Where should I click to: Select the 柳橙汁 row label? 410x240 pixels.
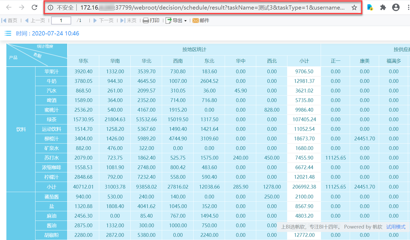(x=51, y=139)
